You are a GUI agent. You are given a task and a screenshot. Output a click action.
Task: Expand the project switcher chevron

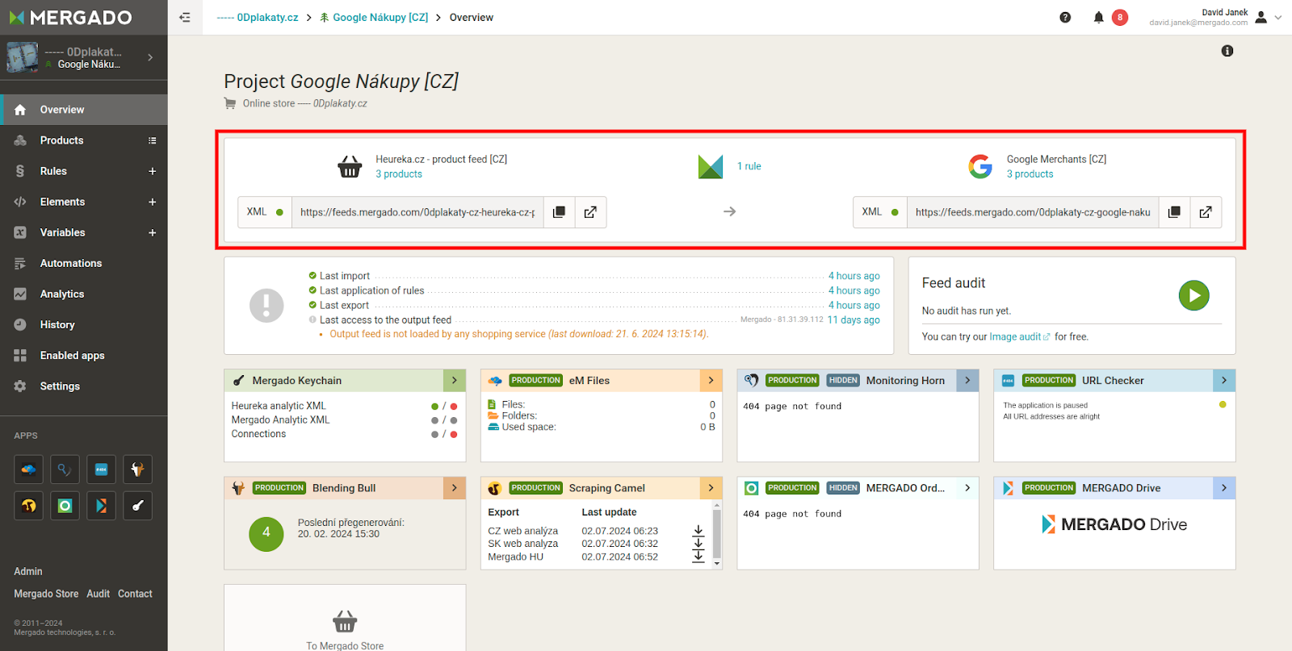pyautogui.click(x=150, y=57)
